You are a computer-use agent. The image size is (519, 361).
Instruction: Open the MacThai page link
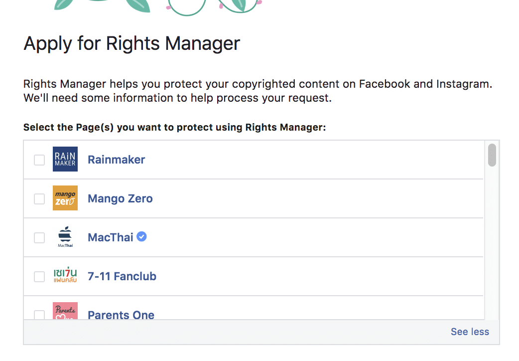click(111, 237)
